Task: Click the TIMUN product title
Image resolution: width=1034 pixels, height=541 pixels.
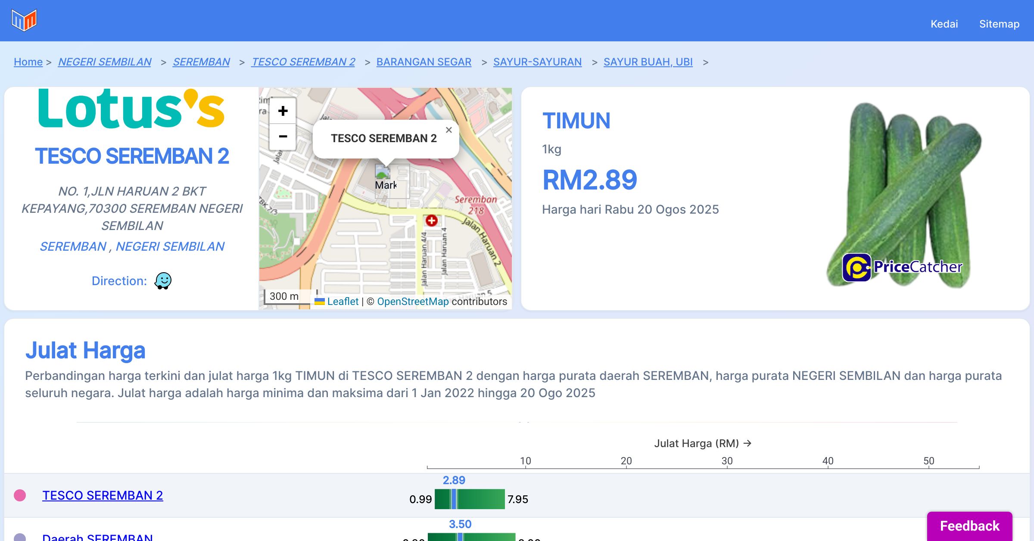Action: coord(576,121)
